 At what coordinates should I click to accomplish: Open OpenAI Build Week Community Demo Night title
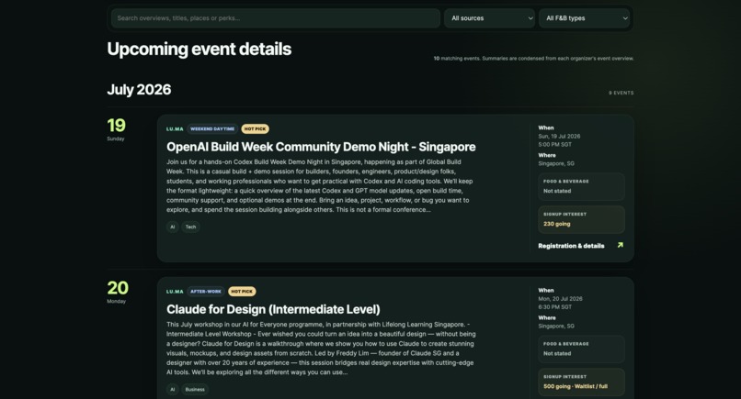pyautogui.click(x=321, y=147)
